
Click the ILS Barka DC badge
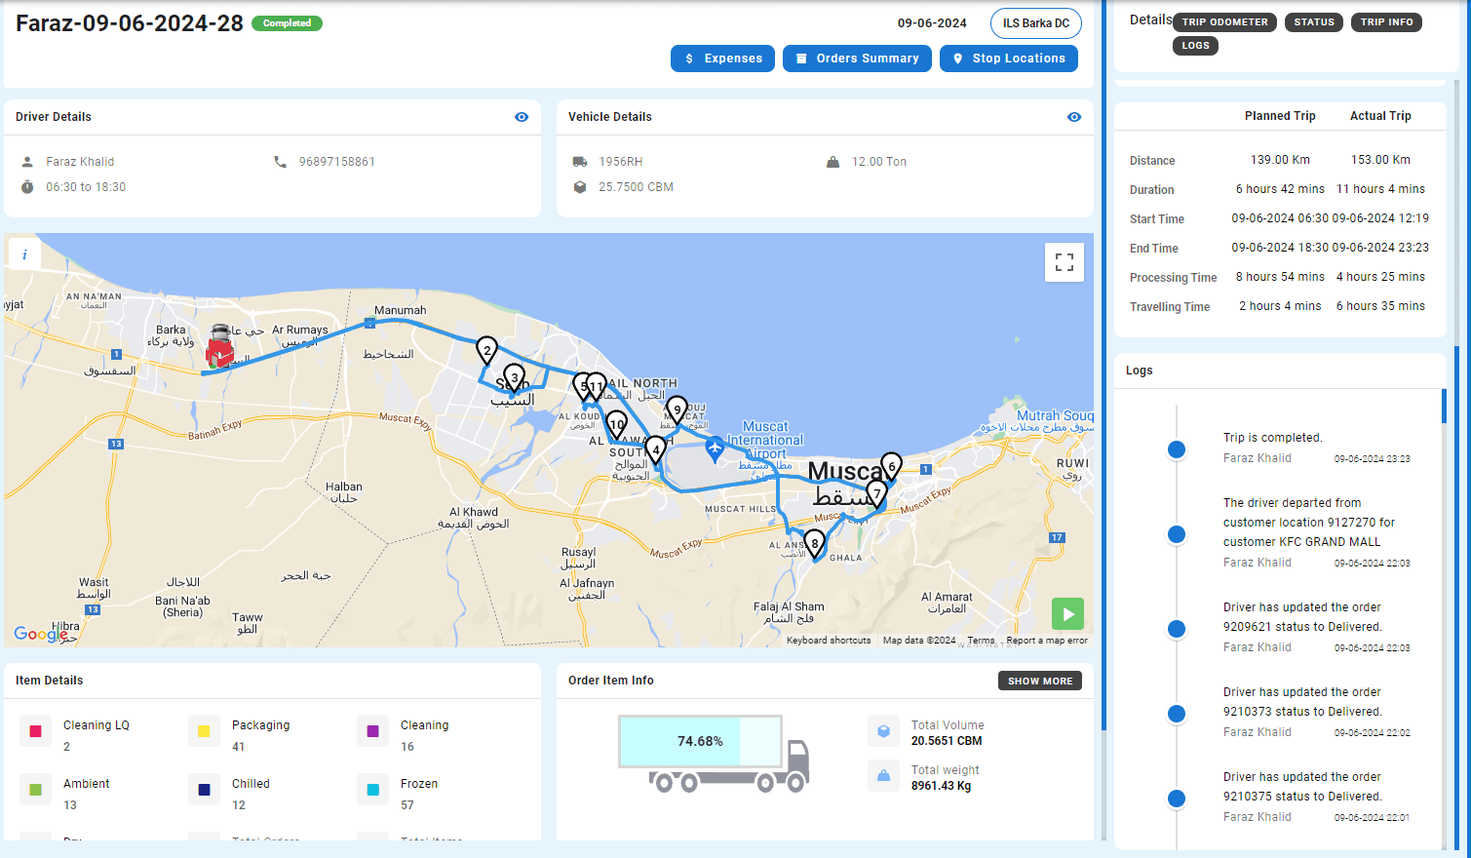1036,23
